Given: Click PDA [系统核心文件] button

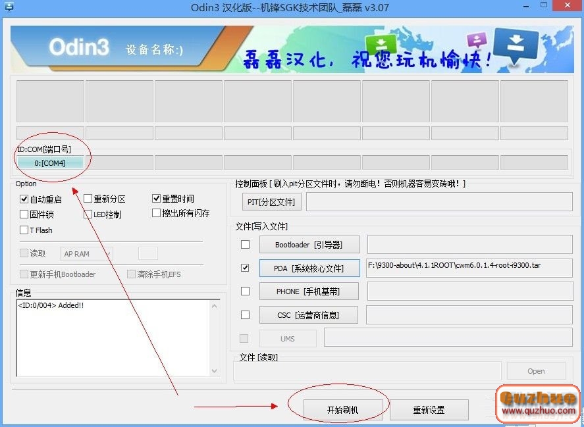Looking at the screenshot, I should (309, 268).
